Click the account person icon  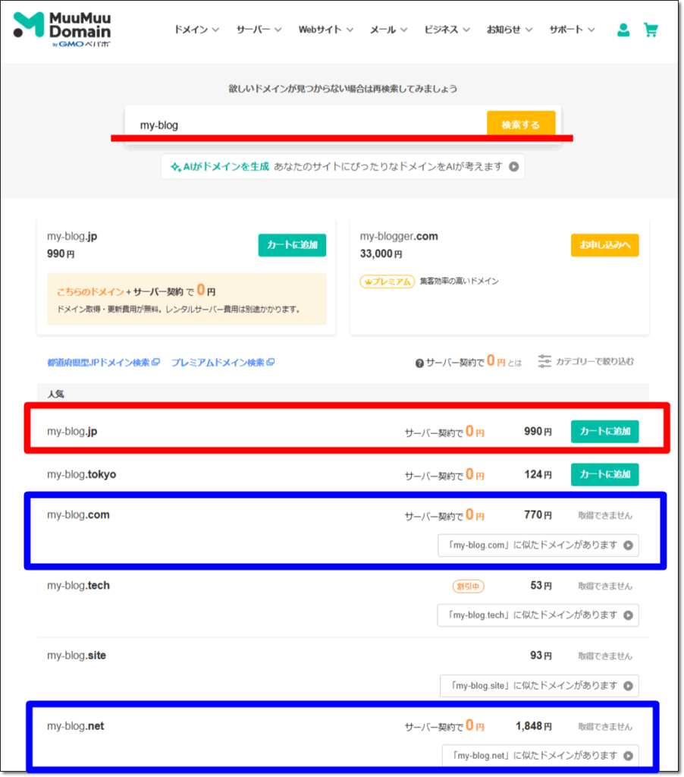[623, 30]
